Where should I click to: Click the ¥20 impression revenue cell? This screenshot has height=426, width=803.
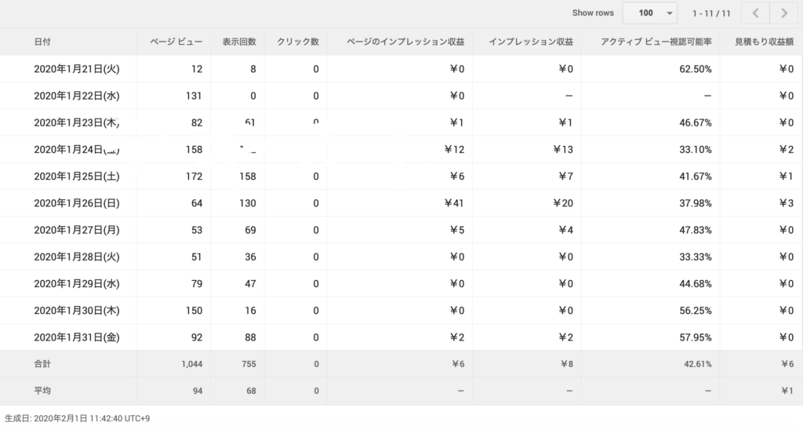coord(563,203)
